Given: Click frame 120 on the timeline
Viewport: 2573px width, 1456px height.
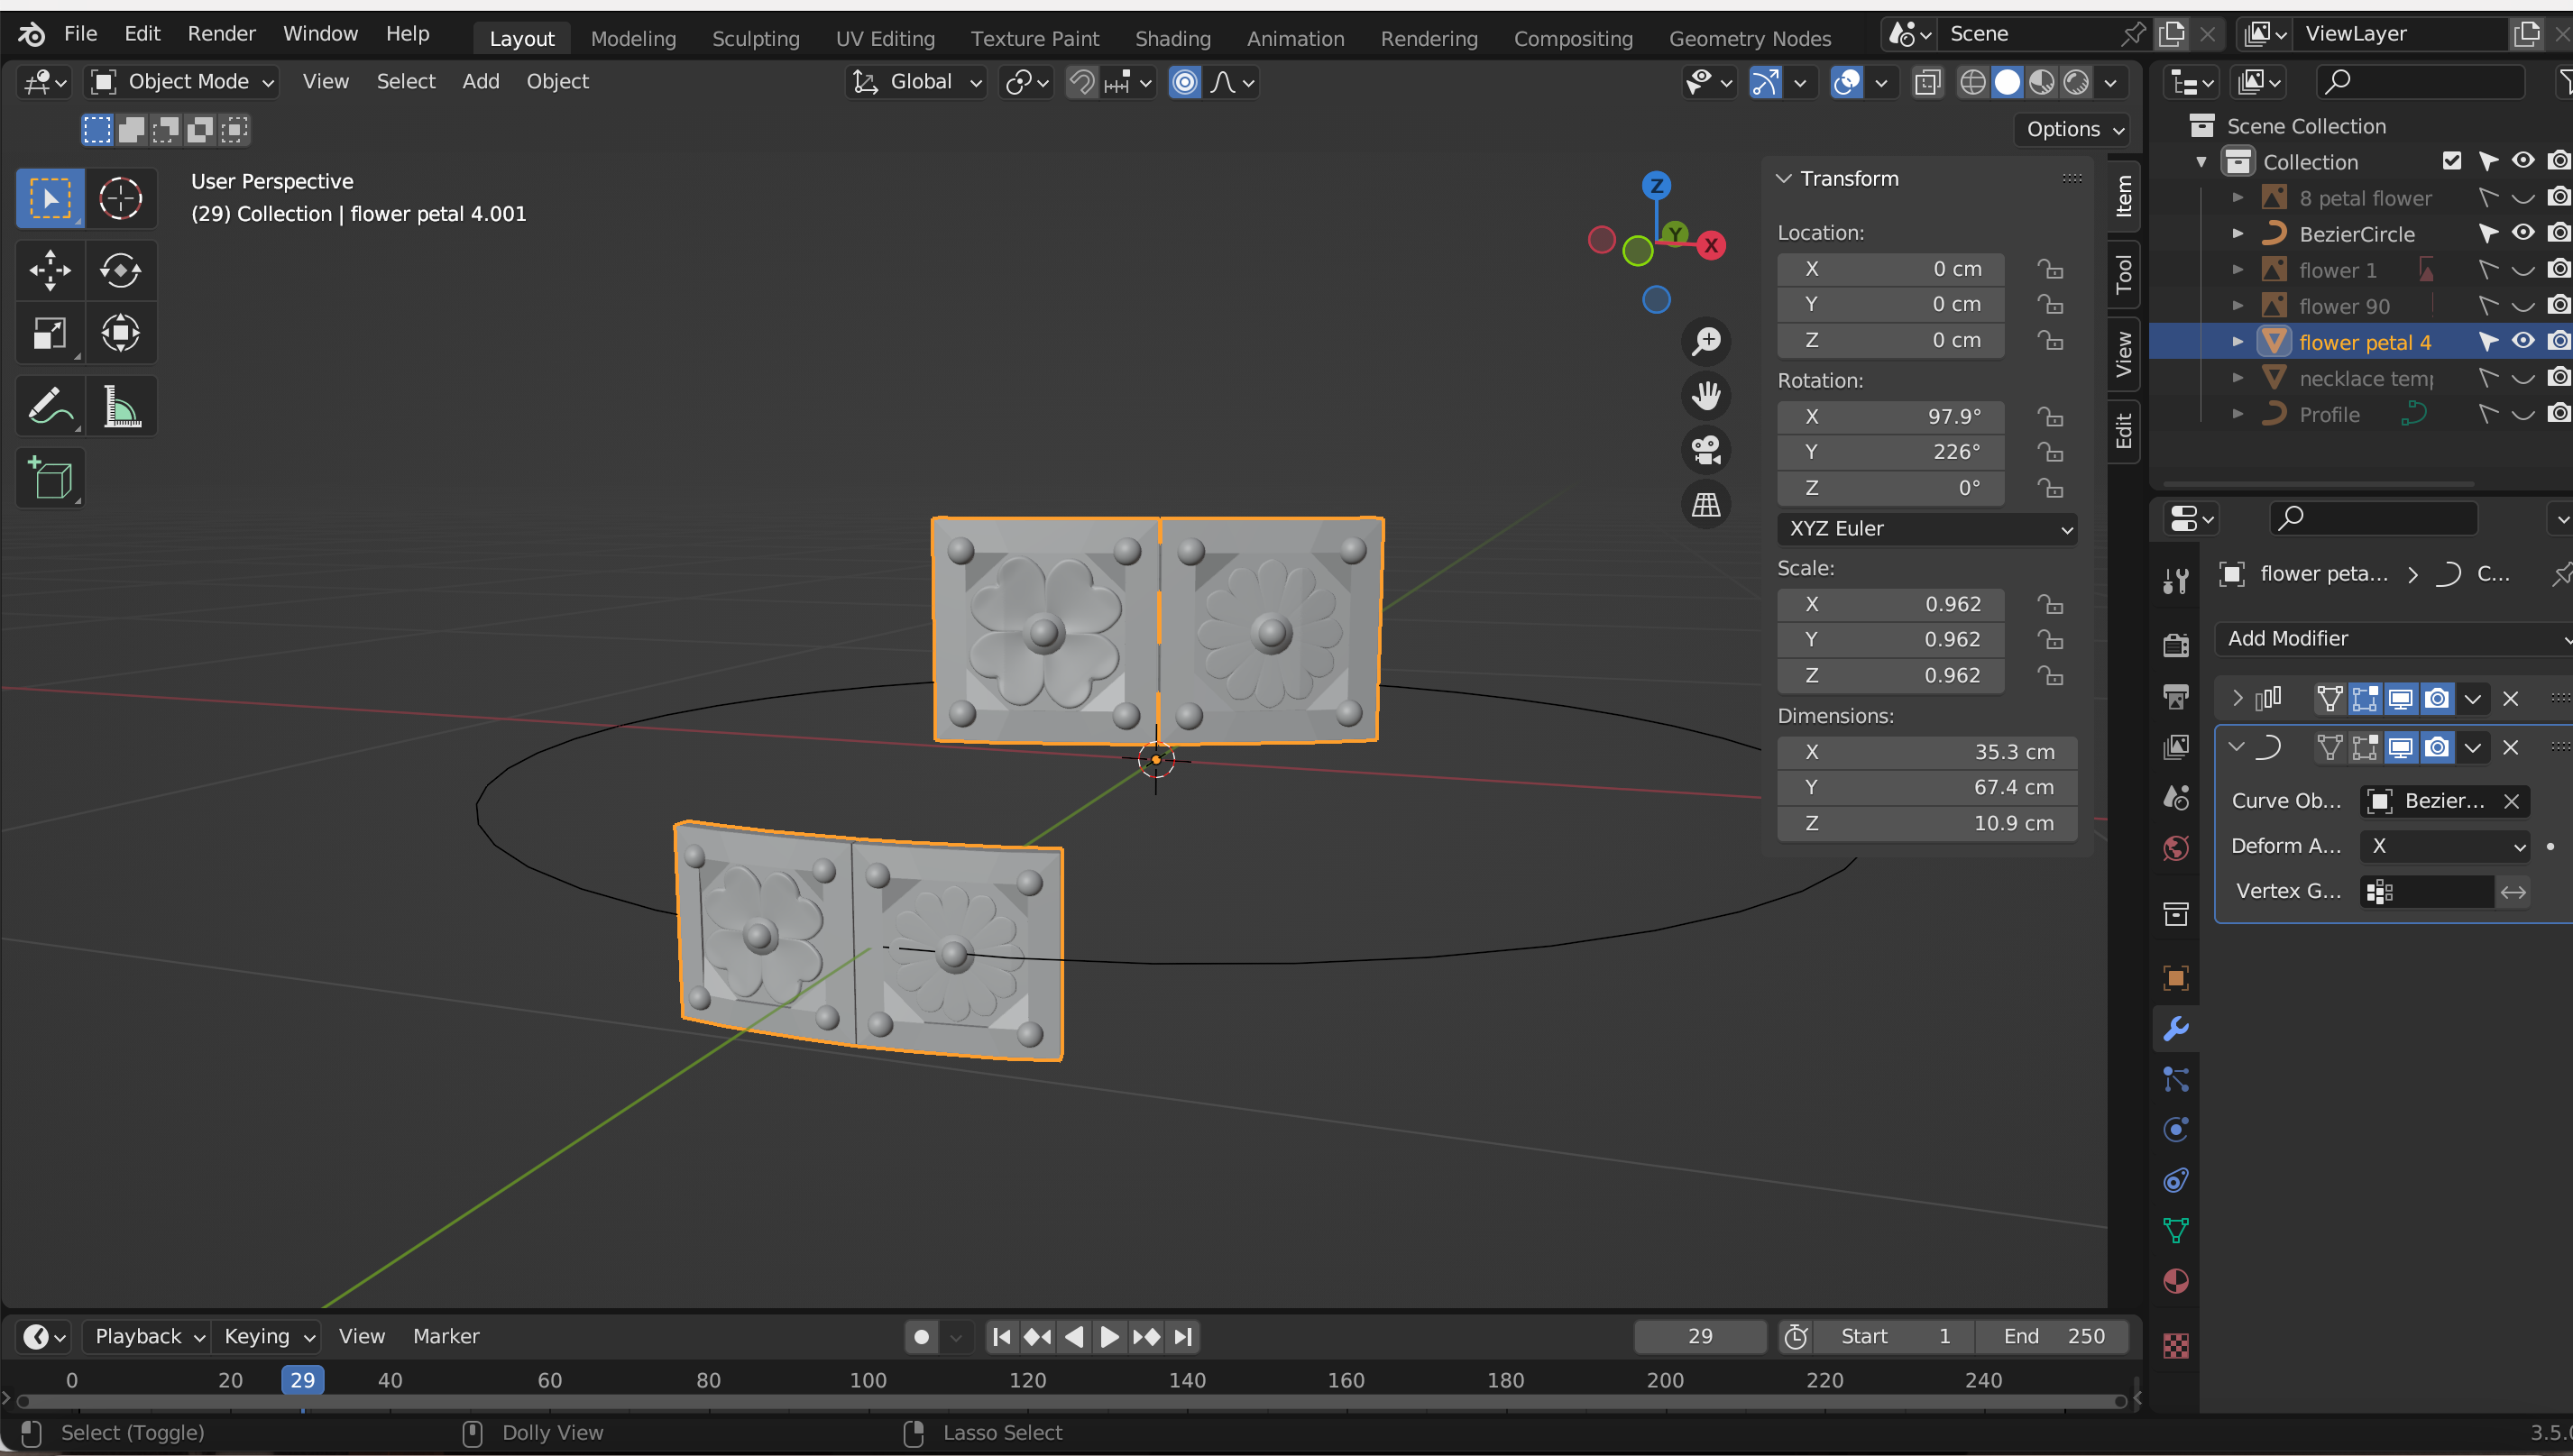Looking at the screenshot, I should (1027, 1380).
